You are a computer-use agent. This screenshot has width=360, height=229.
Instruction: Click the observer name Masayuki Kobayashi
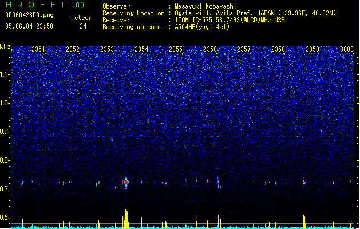point(205,6)
